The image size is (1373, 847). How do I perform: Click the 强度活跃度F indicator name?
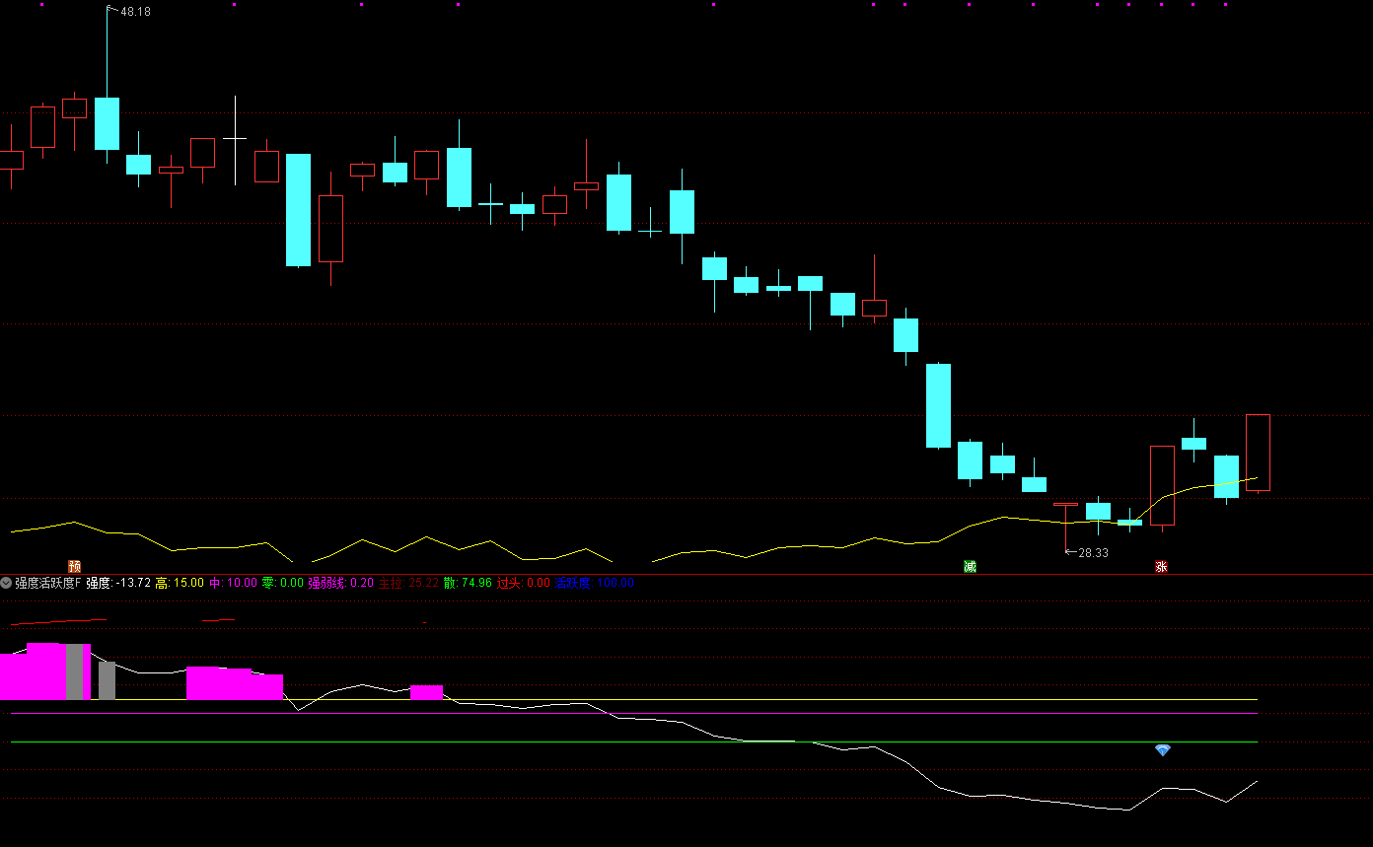(x=48, y=583)
